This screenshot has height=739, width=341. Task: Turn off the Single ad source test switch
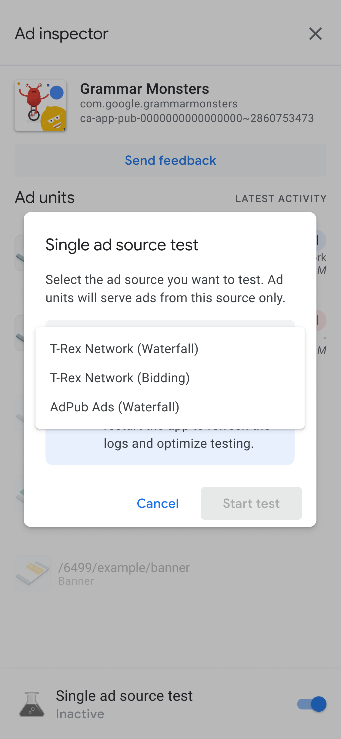click(x=312, y=704)
